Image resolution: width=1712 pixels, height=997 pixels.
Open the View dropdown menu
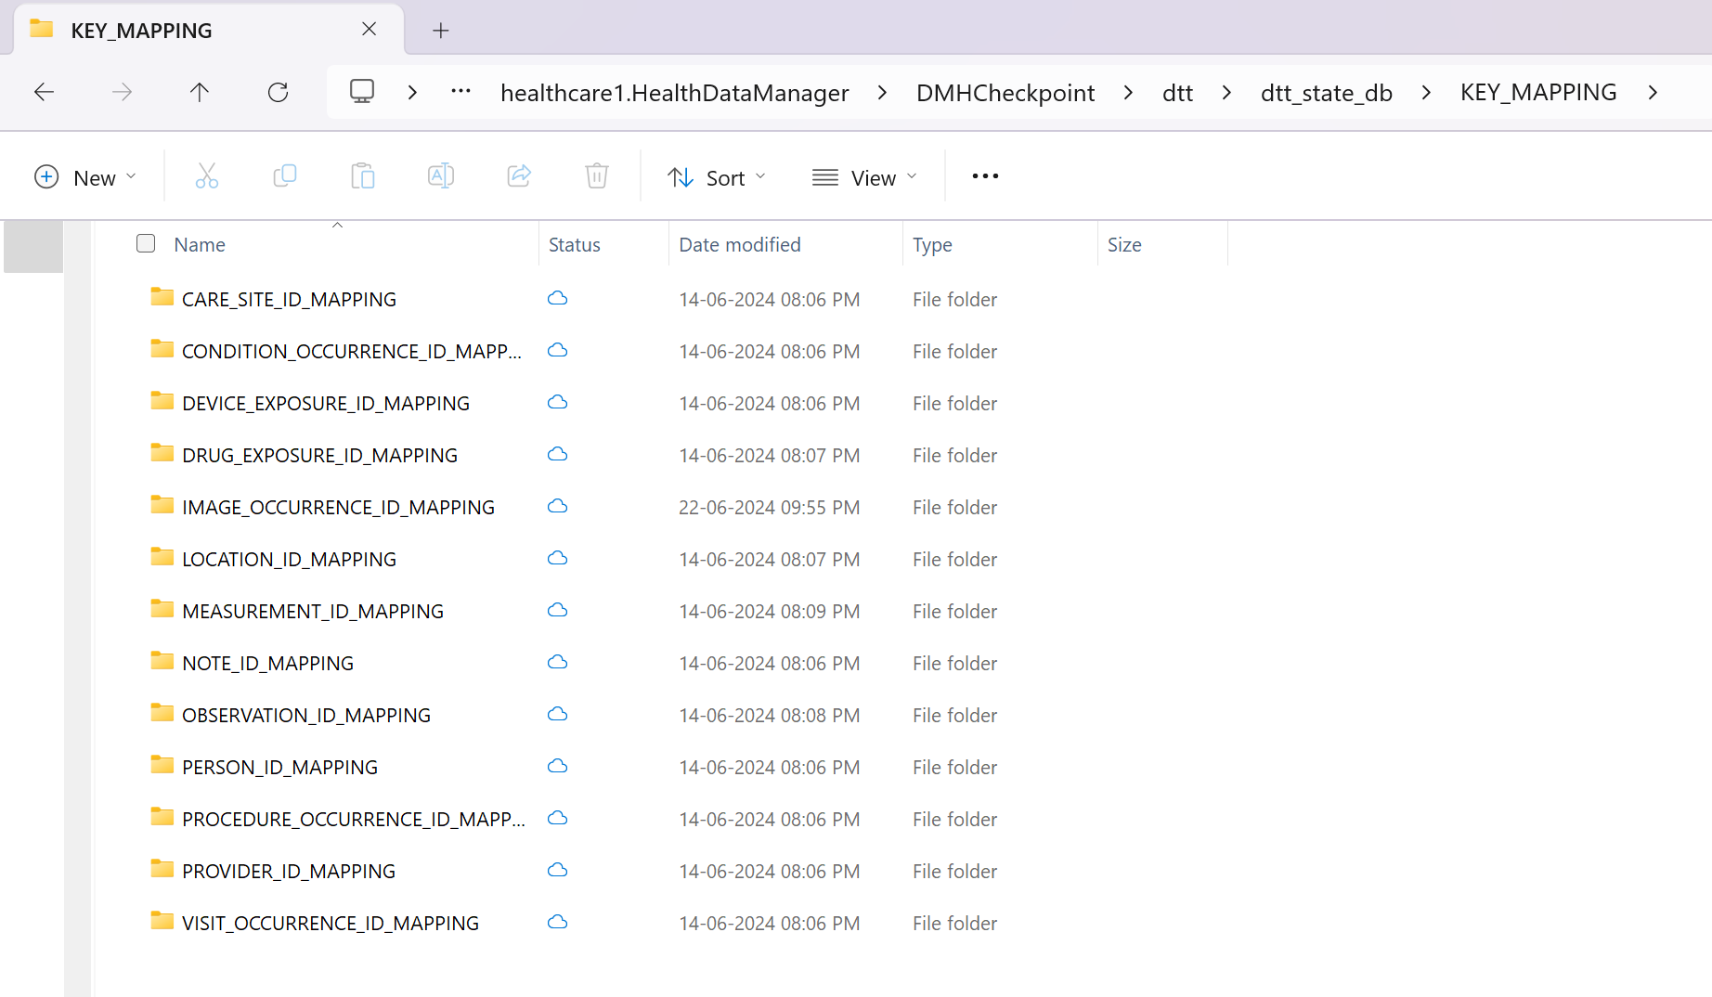tap(864, 177)
